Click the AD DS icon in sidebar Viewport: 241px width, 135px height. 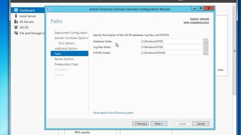(x=16, y=27)
